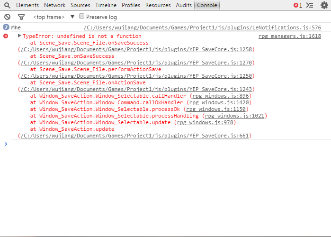Click the "Mhe" log message text

(x=16, y=27)
